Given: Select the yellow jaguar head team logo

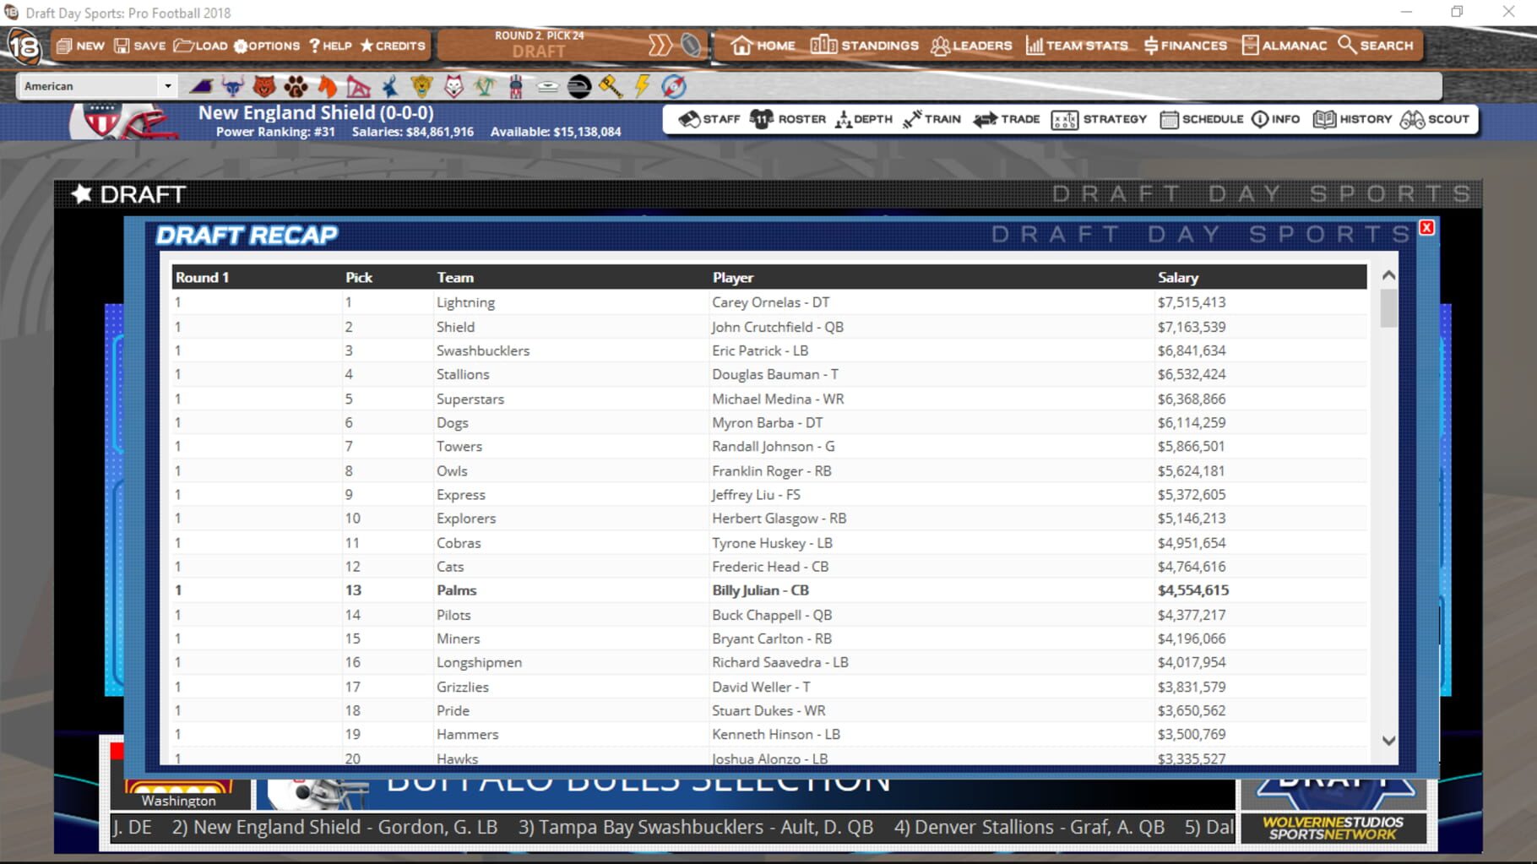Looking at the screenshot, I should (x=422, y=86).
